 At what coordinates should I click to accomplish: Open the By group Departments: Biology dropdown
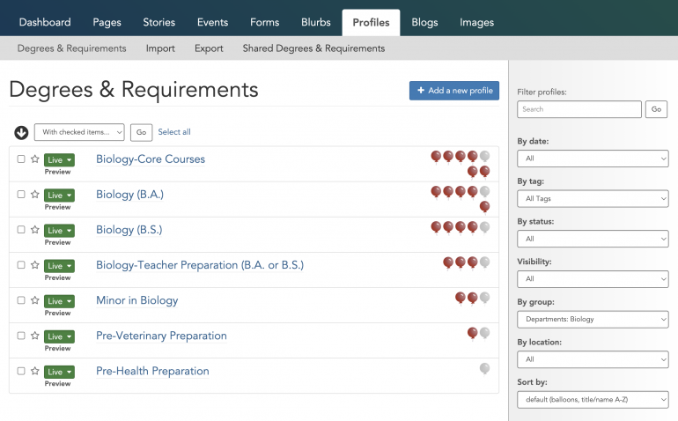click(x=593, y=320)
